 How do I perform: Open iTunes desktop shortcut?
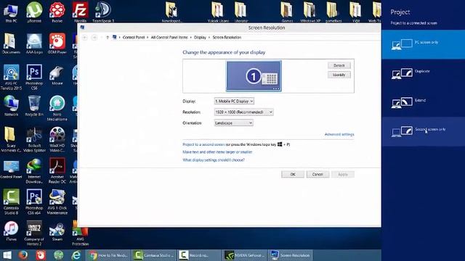tap(11, 231)
